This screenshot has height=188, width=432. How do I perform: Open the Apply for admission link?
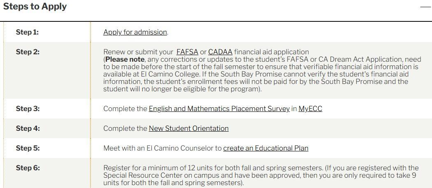coord(135,32)
